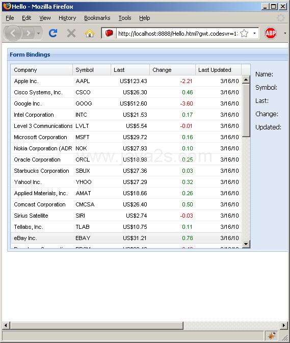Click the Updated: form label
This screenshot has width=290, height=343.
pos(269,127)
